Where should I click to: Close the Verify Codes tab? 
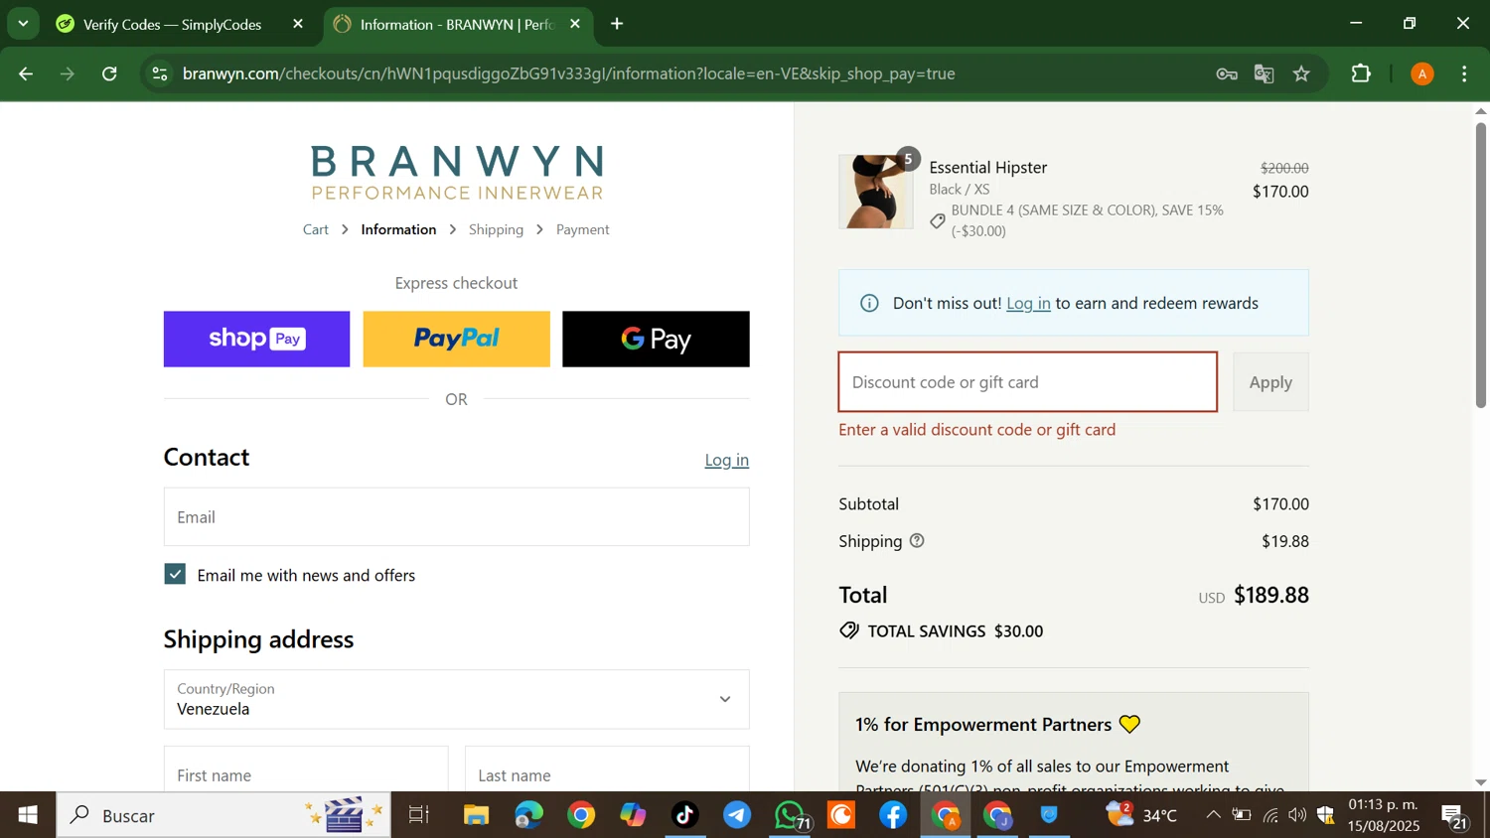click(x=298, y=24)
